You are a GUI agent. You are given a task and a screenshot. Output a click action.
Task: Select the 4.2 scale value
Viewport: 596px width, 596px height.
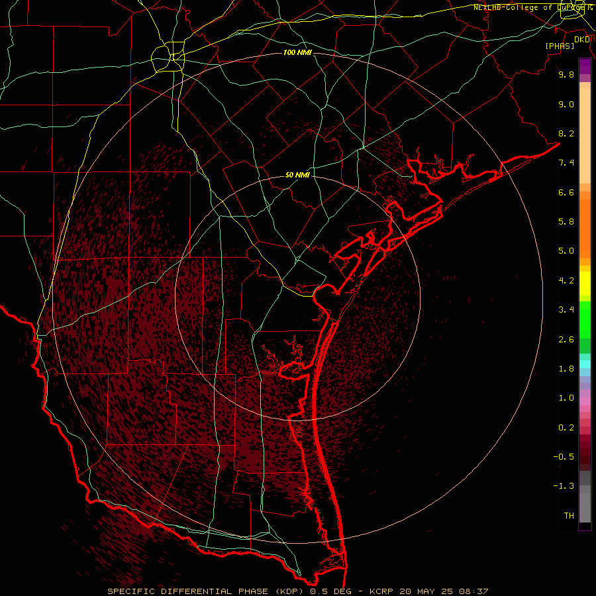click(x=566, y=281)
